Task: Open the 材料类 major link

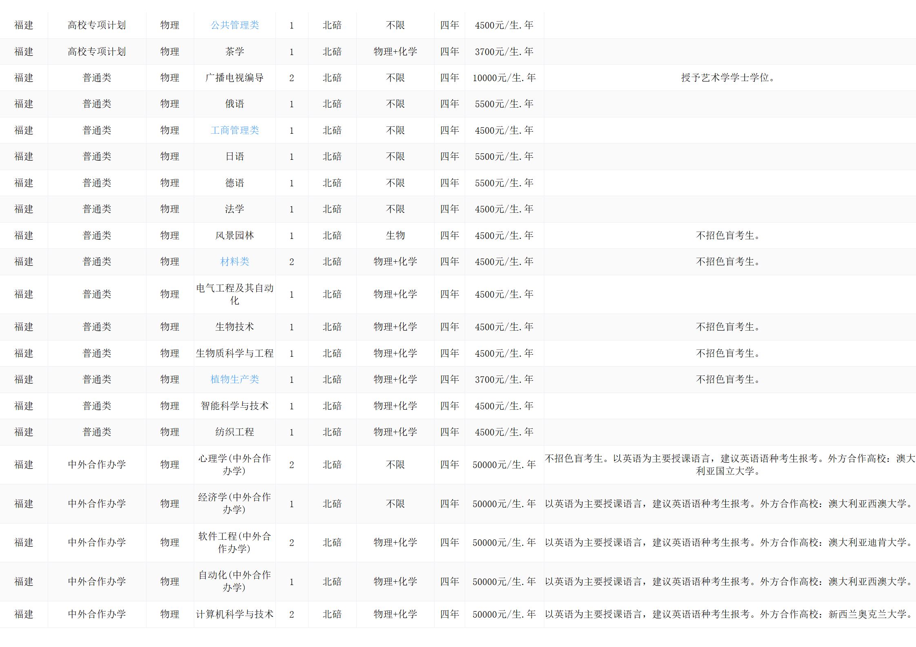Action: coord(235,262)
